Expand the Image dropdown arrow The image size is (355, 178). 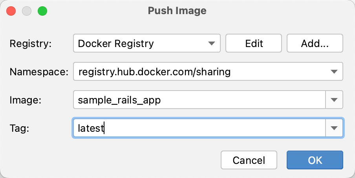point(334,100)
